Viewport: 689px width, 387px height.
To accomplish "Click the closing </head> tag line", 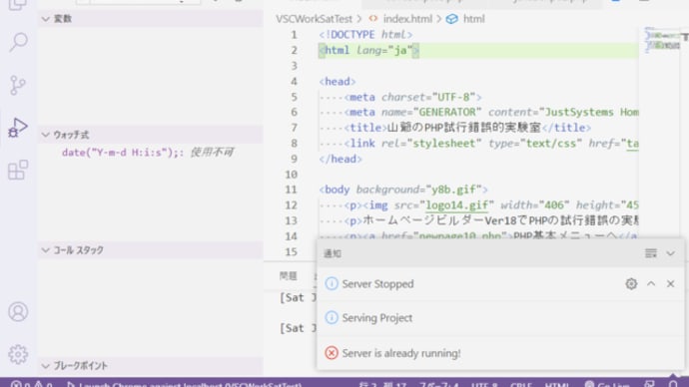I will (341, 159).
